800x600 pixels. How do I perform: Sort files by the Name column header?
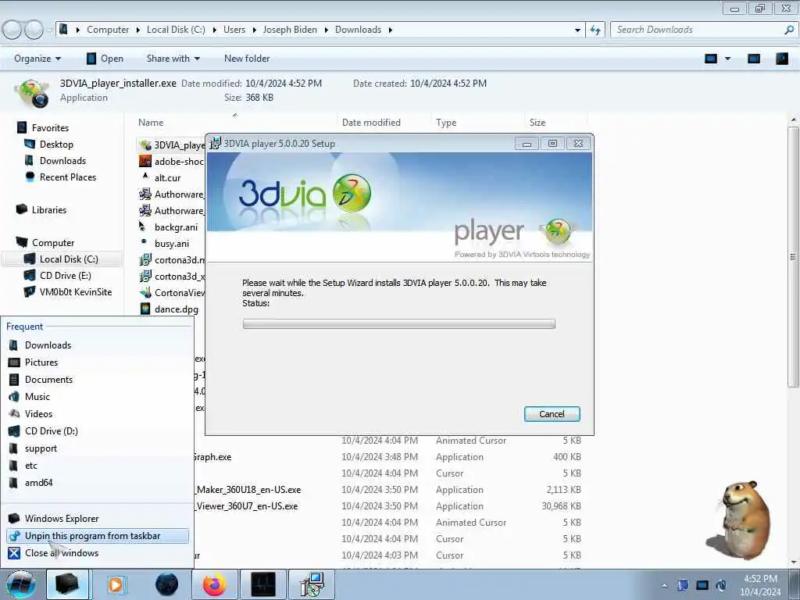pyautogui.click(x=151, y=123)
